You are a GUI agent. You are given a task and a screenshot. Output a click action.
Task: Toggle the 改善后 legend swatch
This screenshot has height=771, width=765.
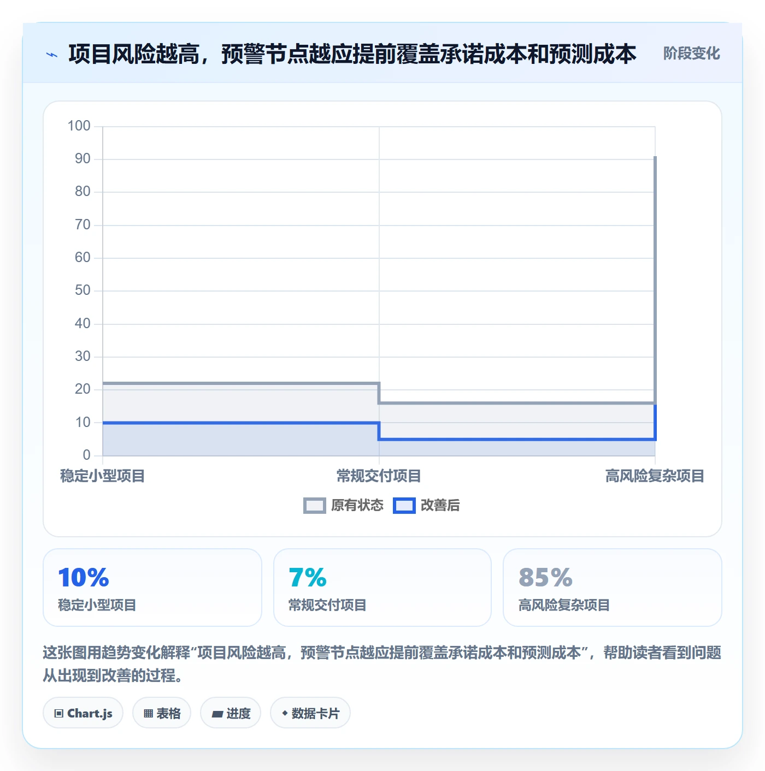click(x=404, y=506)
